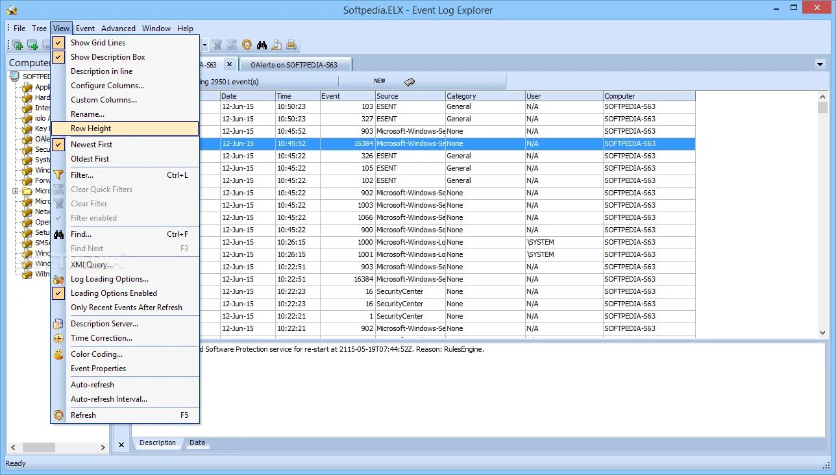Open the Filter... menu item

click(x=125, y=175)
